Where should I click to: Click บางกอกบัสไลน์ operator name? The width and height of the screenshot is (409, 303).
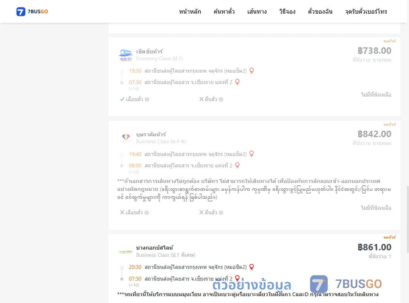coord(155,247)
